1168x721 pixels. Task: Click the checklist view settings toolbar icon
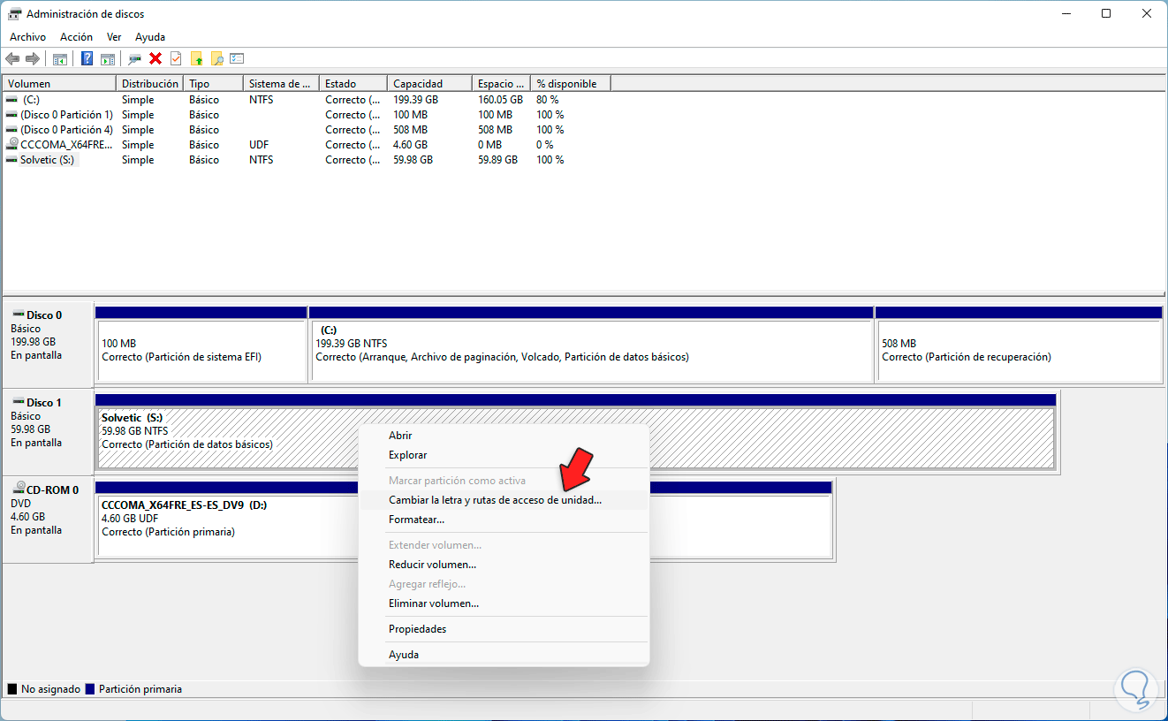[237, 59]
